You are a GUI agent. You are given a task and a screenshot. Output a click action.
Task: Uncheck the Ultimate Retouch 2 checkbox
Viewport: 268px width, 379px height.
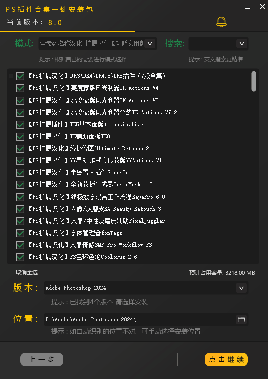point(20,149)
